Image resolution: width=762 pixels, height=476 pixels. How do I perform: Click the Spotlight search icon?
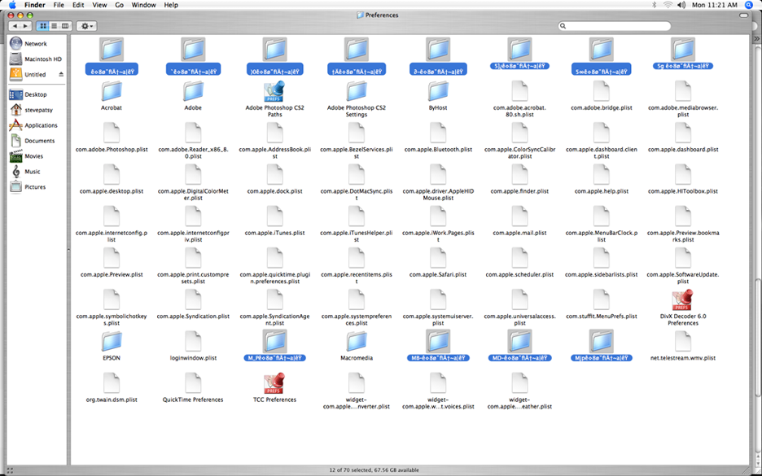click(x=749, y=5)
